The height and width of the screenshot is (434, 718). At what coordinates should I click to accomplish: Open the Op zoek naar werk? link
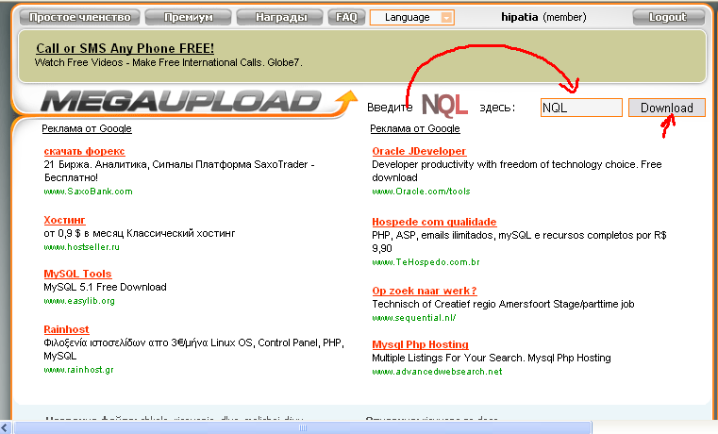(425, 291)
